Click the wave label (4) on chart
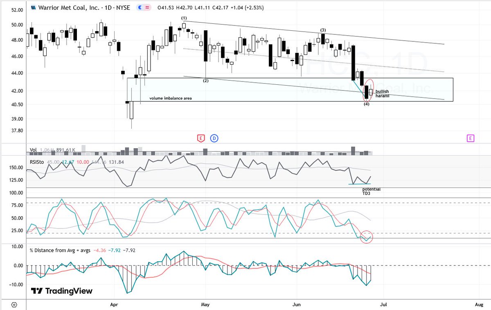This screenshot has width=491, height=310. pyautogui.click(x=367, y=104)
